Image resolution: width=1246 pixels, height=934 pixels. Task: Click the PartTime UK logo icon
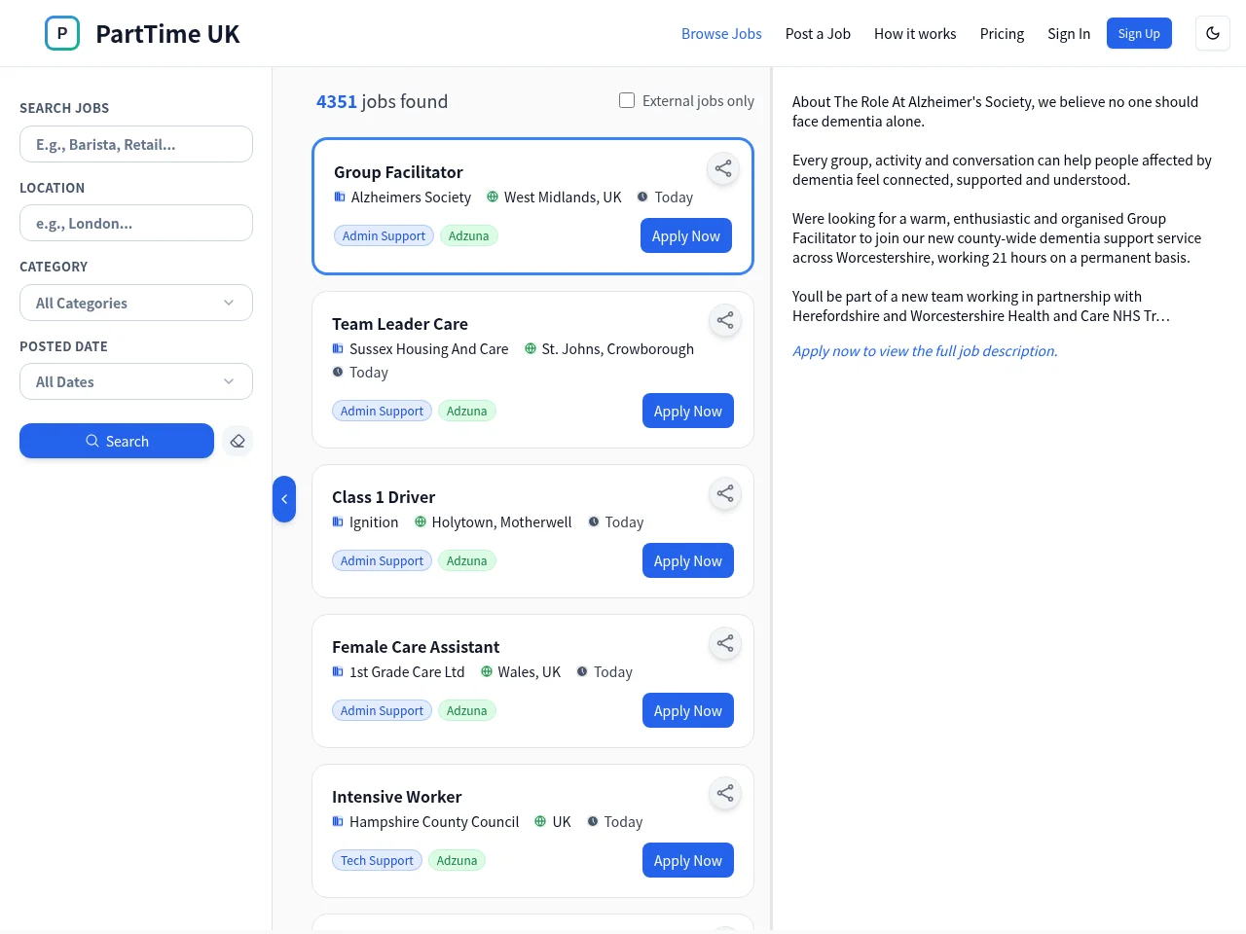62,33
